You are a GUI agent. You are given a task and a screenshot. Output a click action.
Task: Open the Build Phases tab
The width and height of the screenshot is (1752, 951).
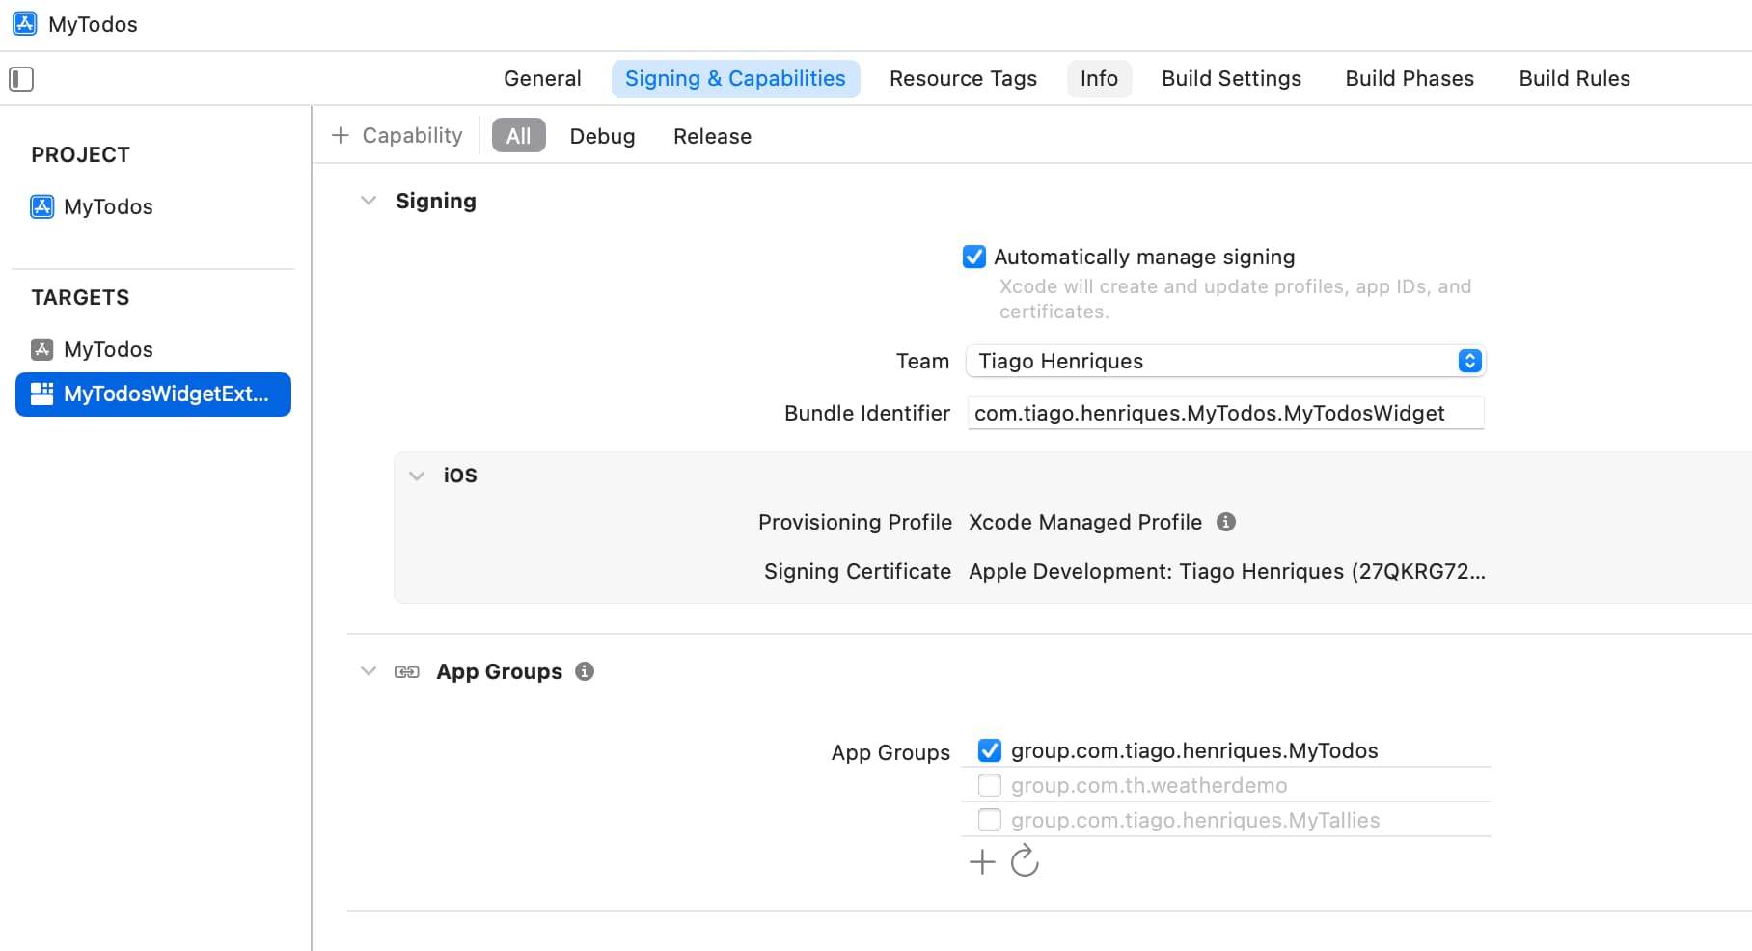(1410, 79)
